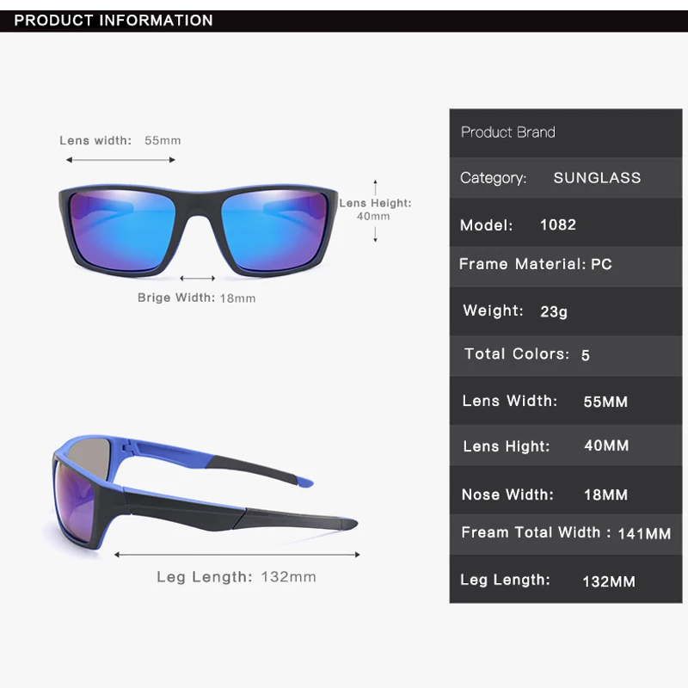Click the lens height lower arrow
This screenshot has width=688, height=688.
click(x=375, y=234)
